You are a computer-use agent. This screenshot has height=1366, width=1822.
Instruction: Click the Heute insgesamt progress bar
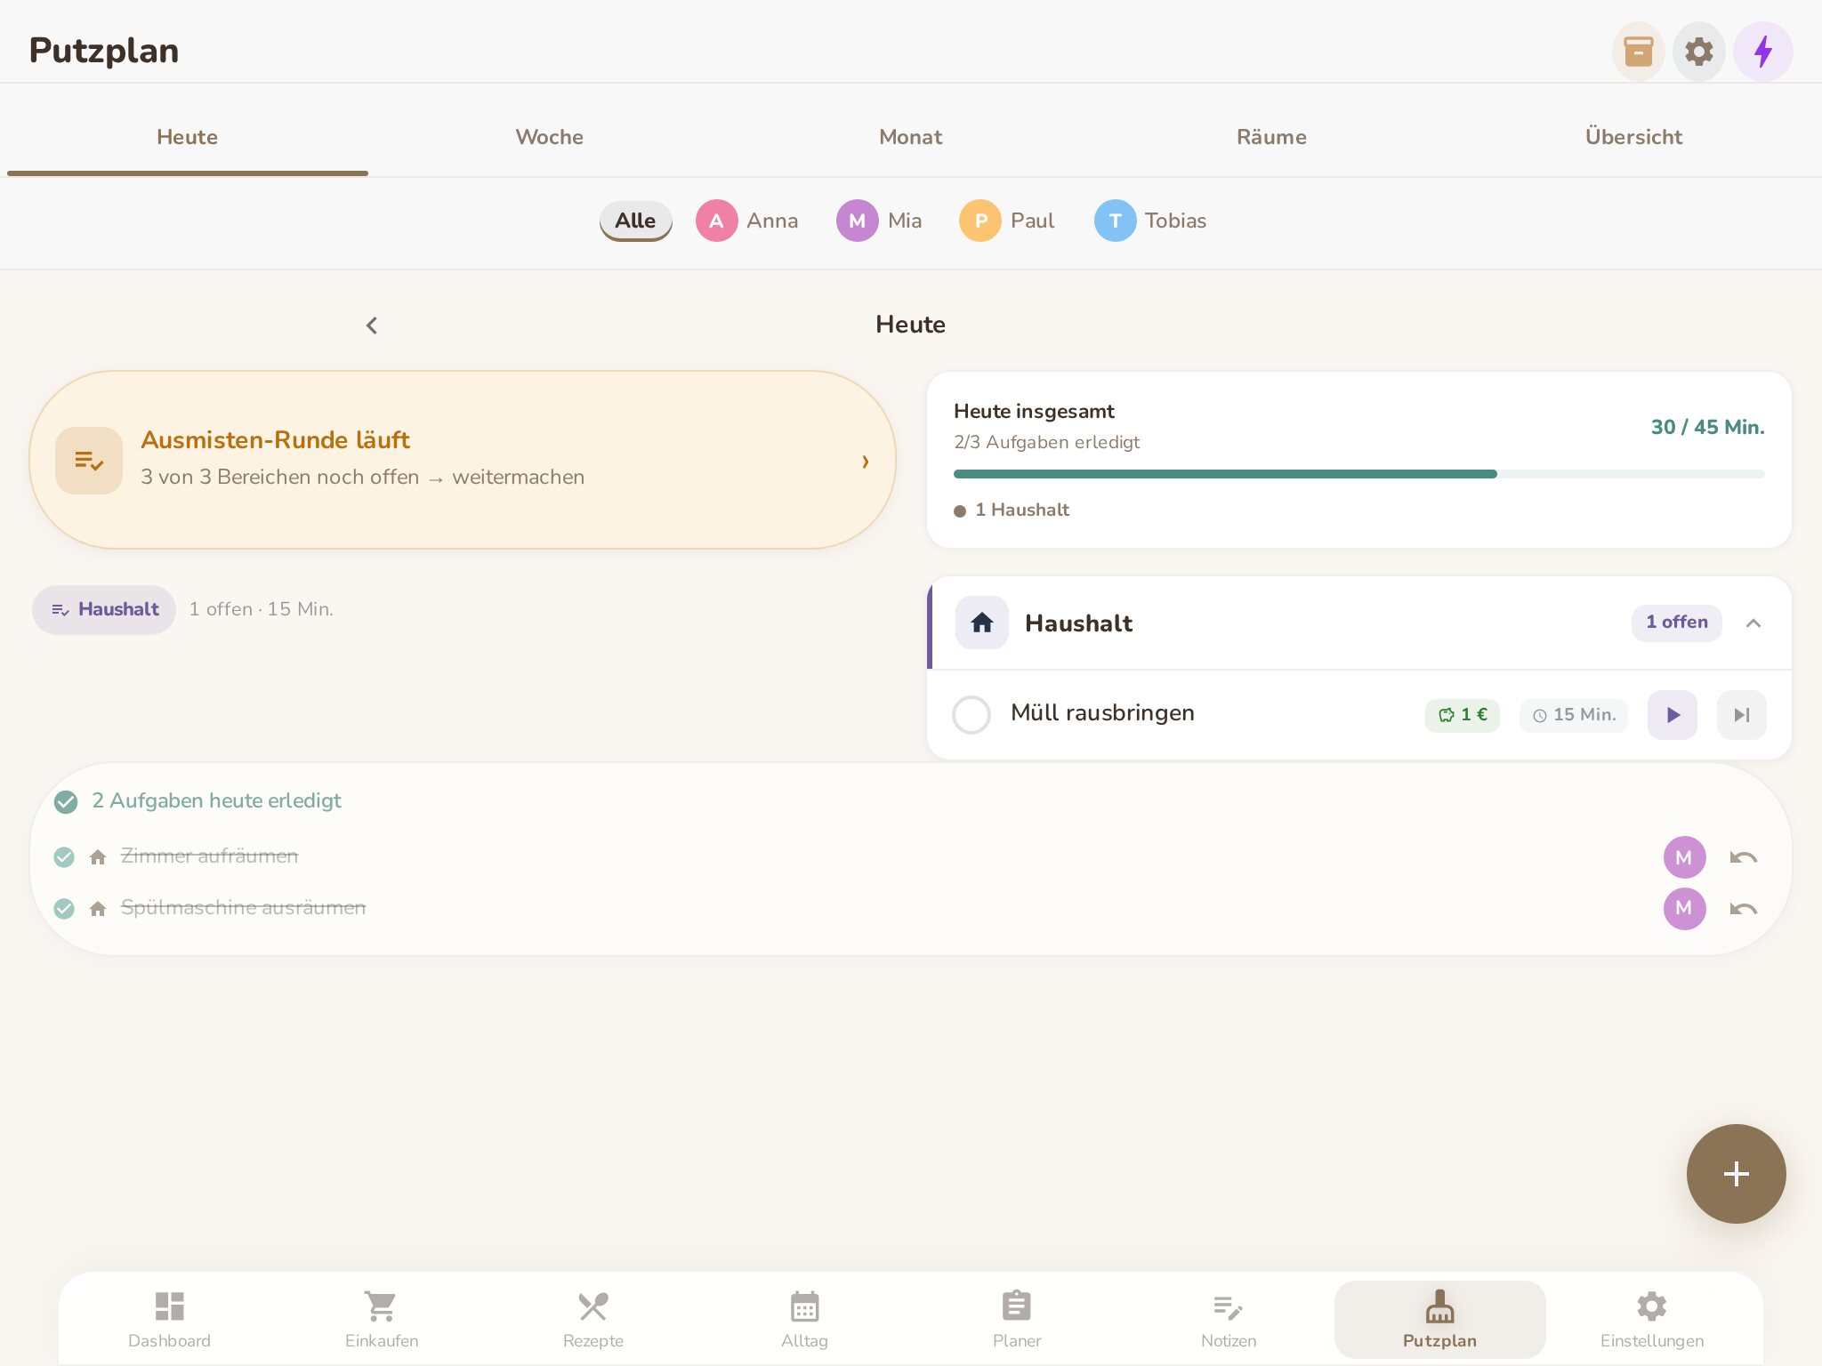tap(1358, 474)
